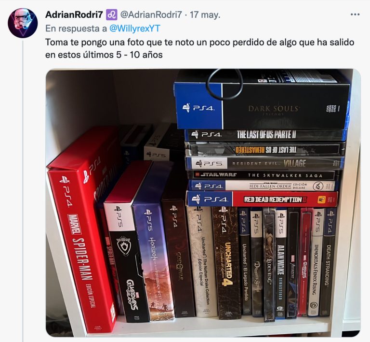Click the tweet text about lost photo
This screenshot has width=370, height=342.
click(x=199, y=48)
